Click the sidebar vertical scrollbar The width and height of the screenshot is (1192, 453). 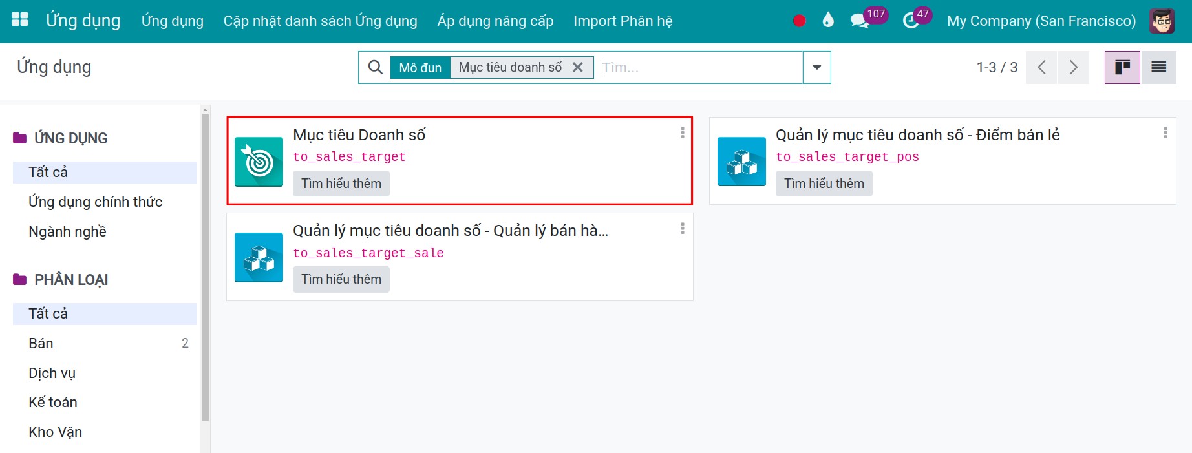click(205, 268)
